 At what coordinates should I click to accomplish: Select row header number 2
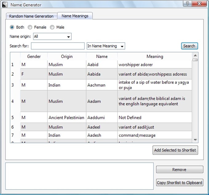tap(15, 74)
